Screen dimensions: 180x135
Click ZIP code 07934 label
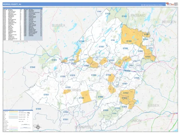[66, 112]
